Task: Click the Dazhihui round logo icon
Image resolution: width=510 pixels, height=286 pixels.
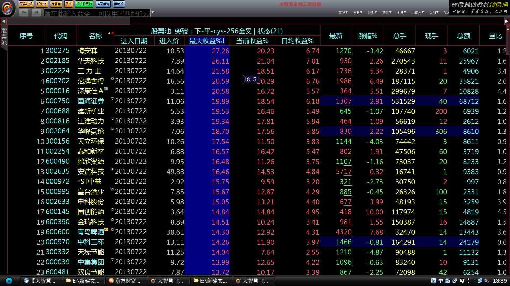Action: coord(8,8)
